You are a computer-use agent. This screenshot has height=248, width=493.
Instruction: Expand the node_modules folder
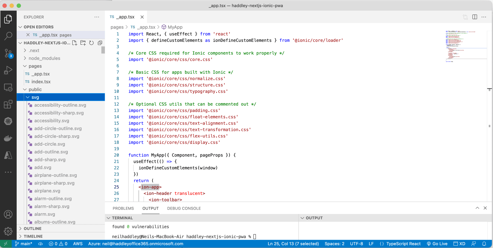click(x=44, y=58)
